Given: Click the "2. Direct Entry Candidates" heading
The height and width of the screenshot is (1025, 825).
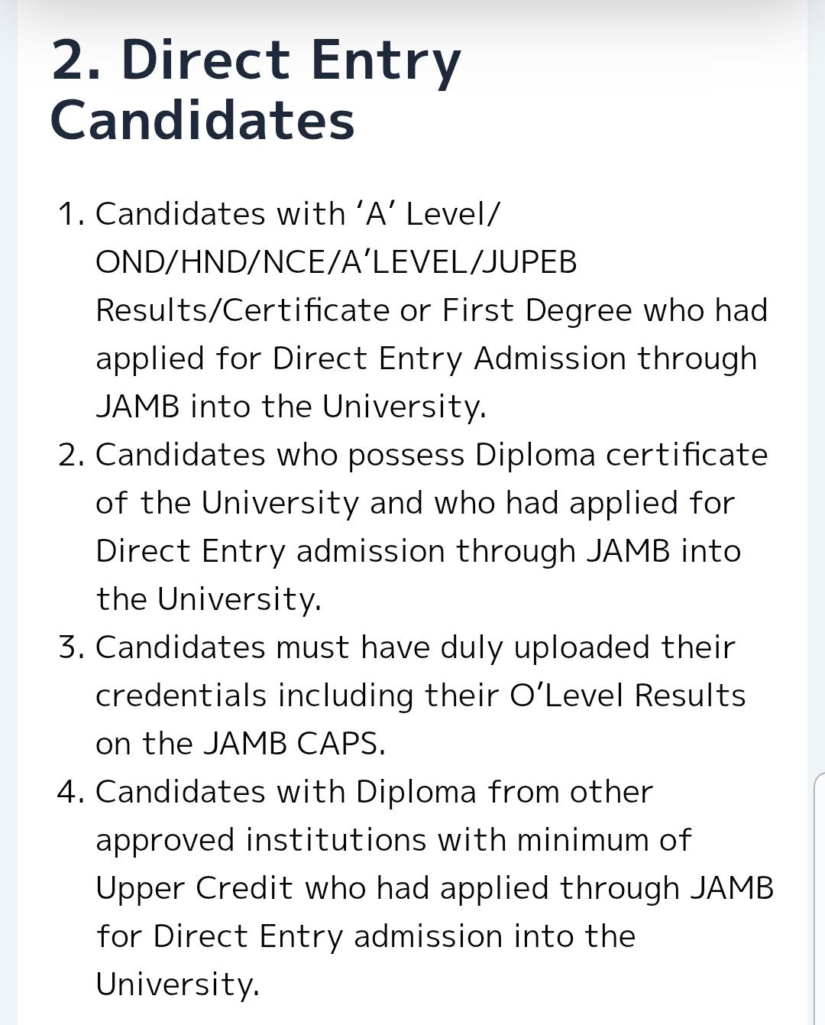Looking at the screenshot, I should tap(256, 90).
